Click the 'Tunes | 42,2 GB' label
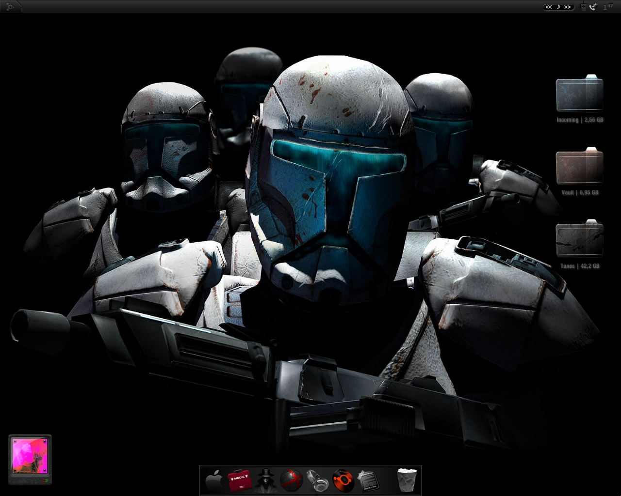The image size is (621, 496). tap(580, 266)
